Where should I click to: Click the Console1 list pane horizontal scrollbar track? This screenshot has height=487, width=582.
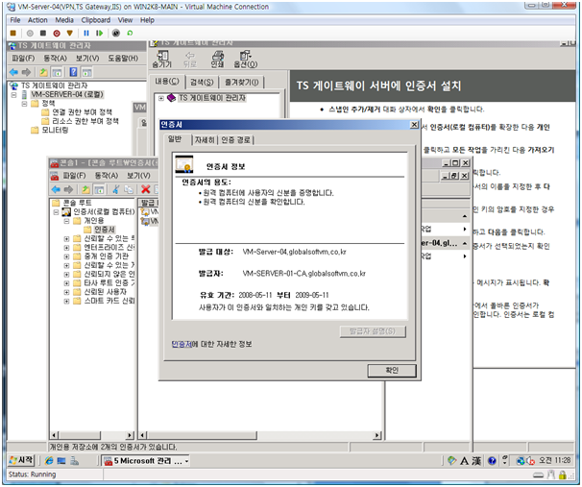pyautogui.click(x=315, y=435)
